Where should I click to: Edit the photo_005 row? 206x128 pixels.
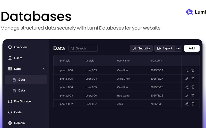187,79
